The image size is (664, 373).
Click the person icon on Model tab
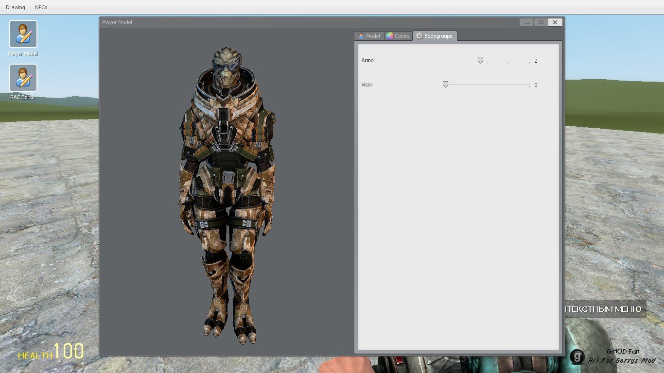(x=361, y=36)
